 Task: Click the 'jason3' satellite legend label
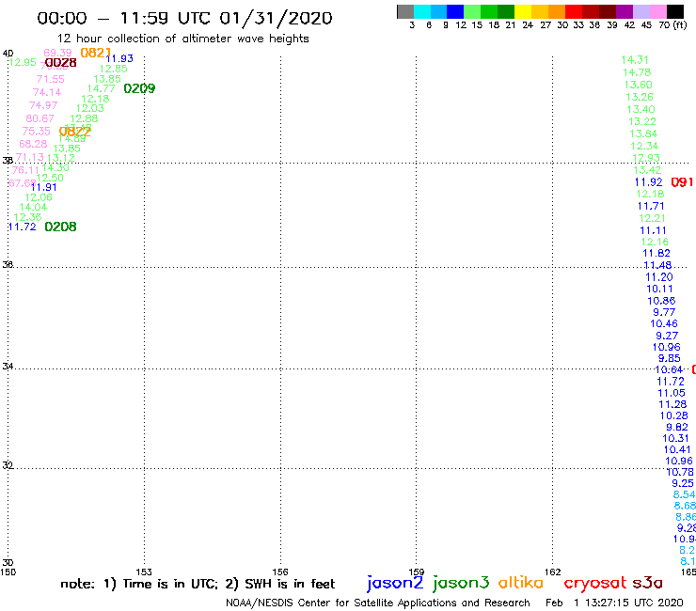click(x=461, y=583)
